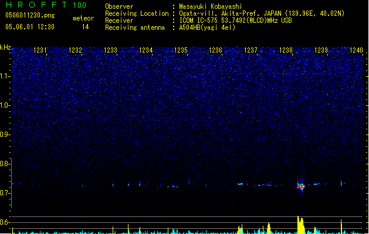
Task: Click the 1233 time marker
Action: click(x=110, y=50)
